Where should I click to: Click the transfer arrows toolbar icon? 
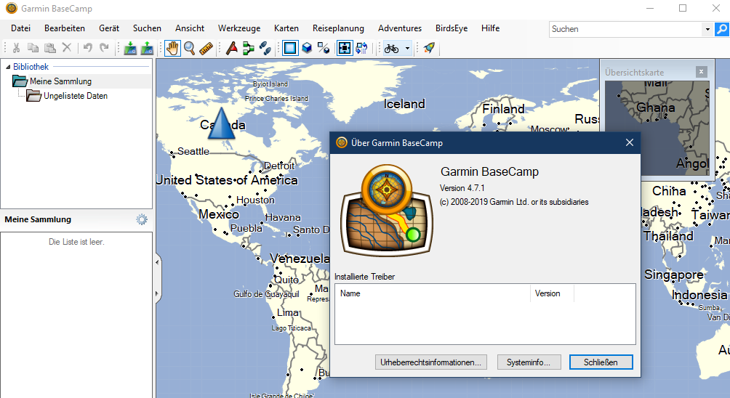[362, 48]
